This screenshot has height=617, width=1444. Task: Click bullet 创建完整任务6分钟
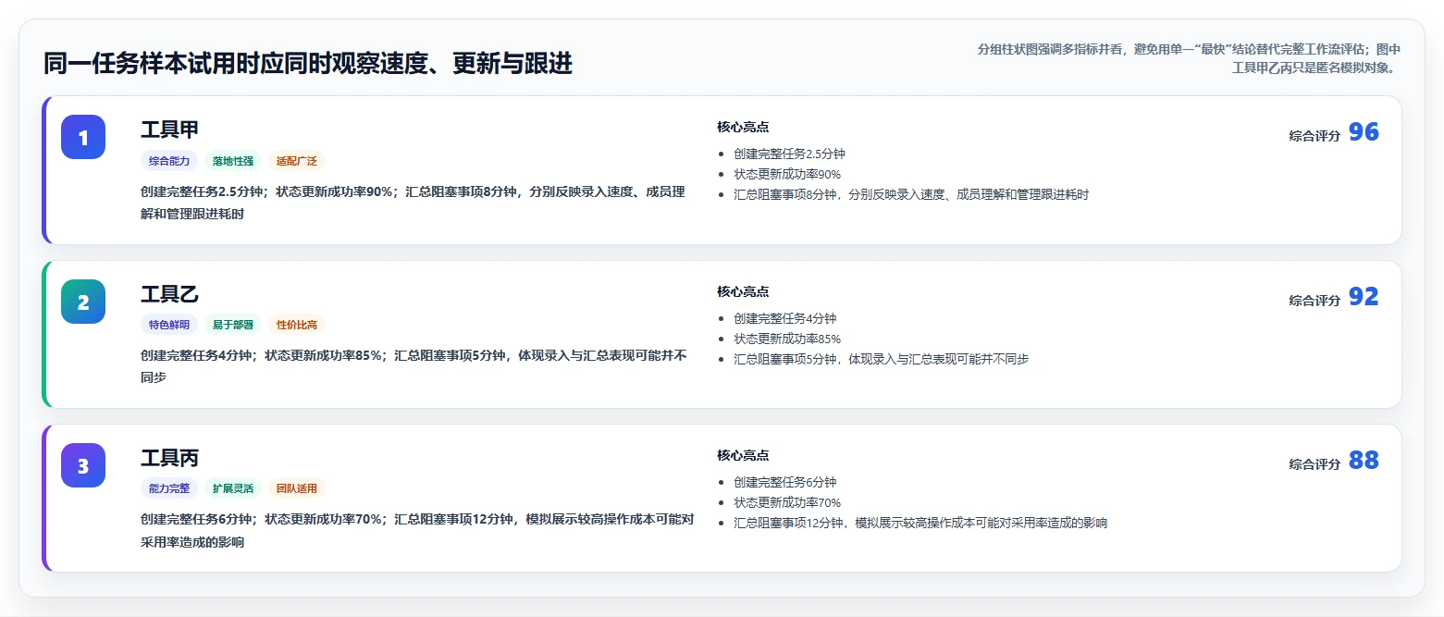(x=784, y=482)
